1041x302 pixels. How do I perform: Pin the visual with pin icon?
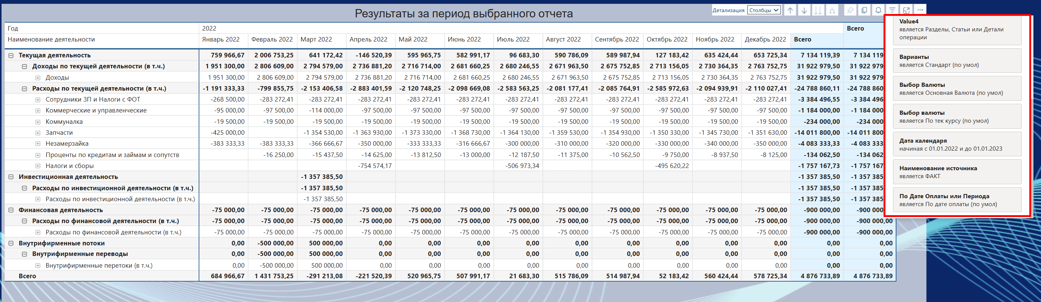point(850,11)
